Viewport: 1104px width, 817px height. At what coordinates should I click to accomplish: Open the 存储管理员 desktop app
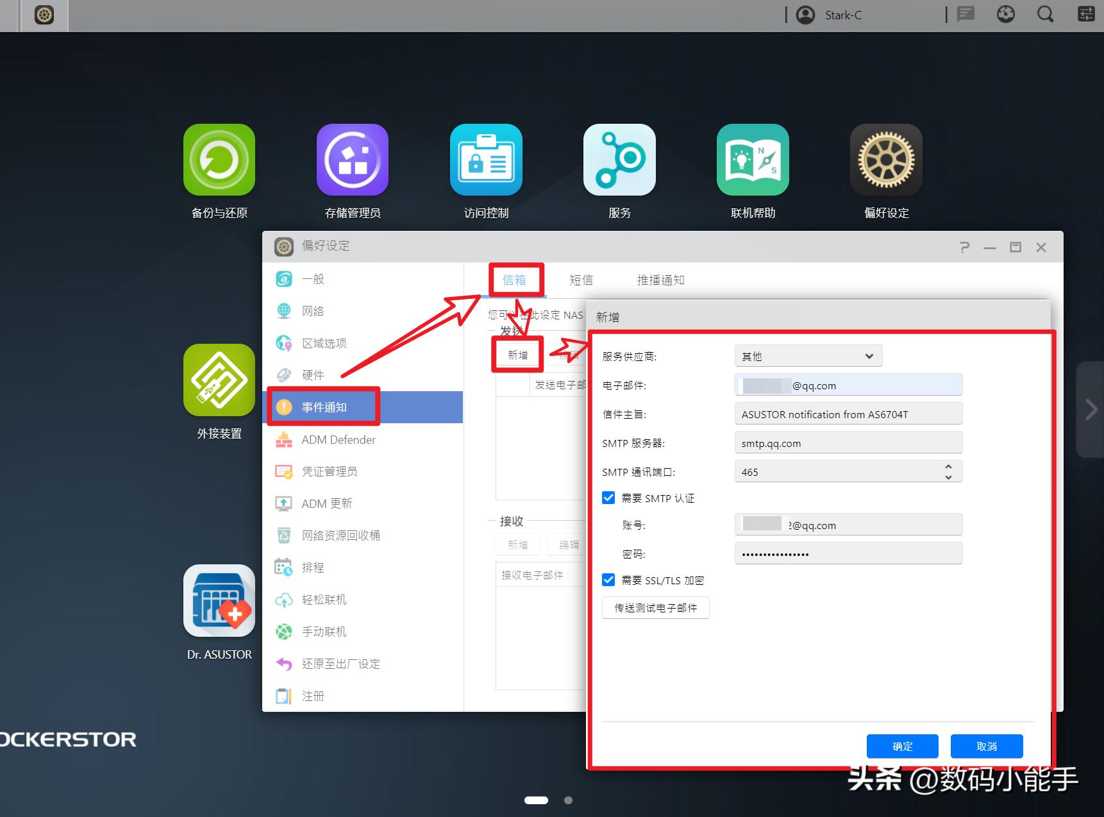pos(353,160)
